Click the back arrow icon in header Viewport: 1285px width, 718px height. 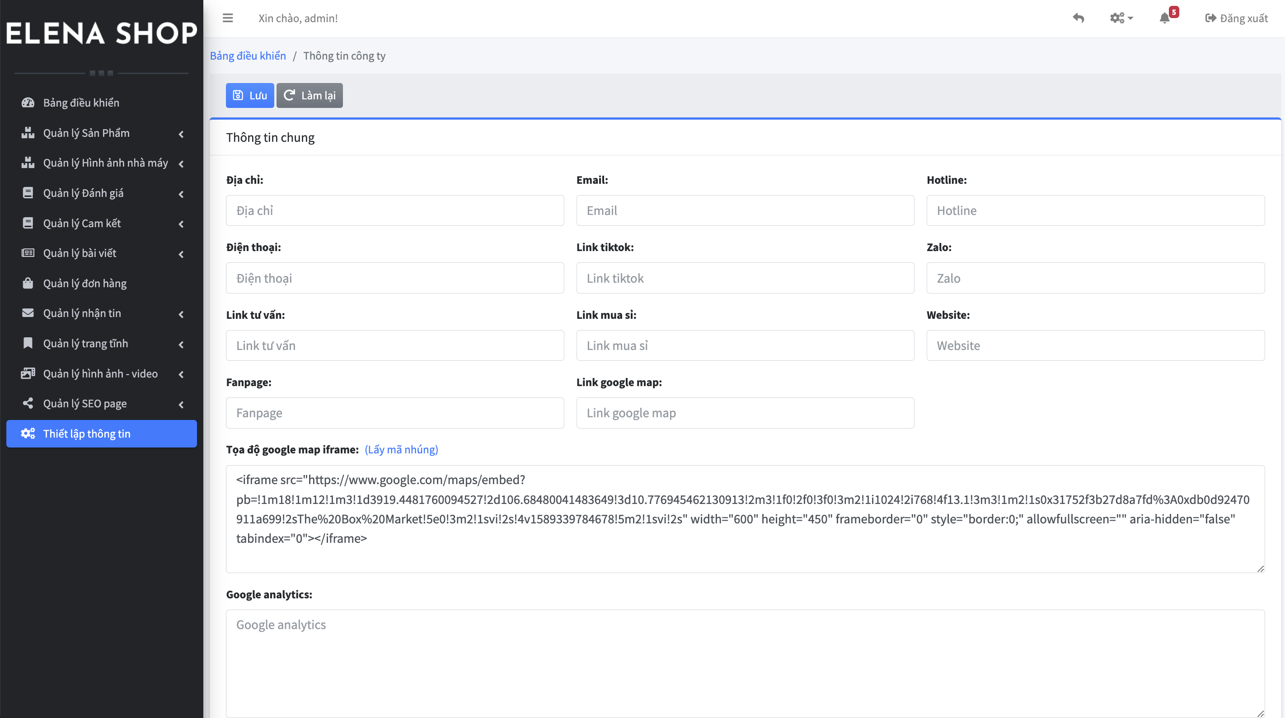point(1079,19)
